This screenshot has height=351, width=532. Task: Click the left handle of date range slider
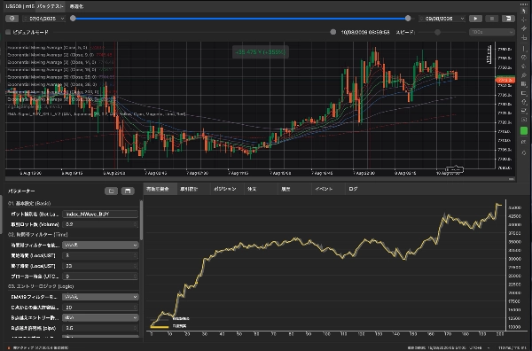73,19
